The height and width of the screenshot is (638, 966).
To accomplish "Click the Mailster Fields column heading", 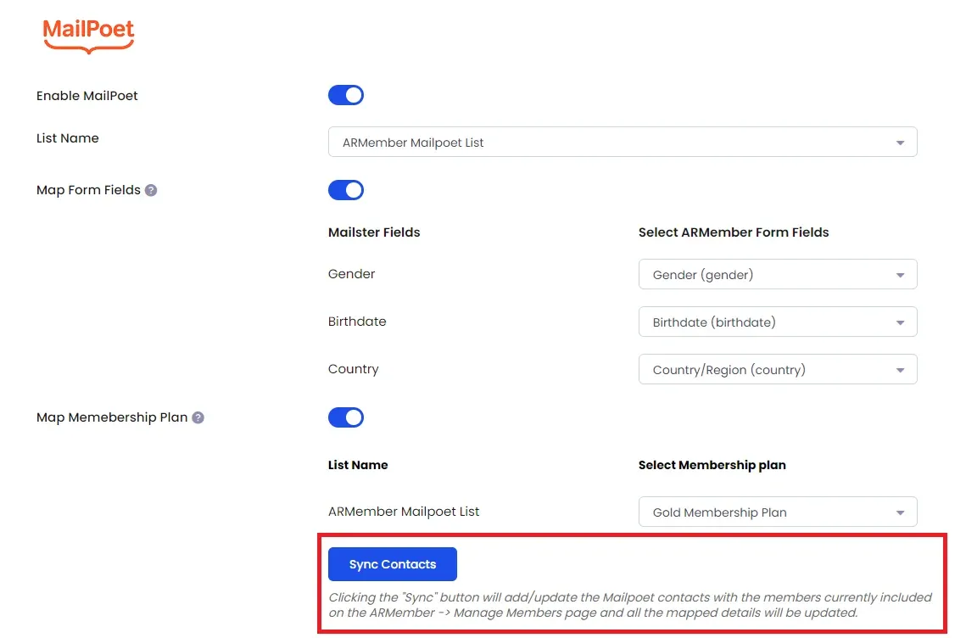I will [374, 232].
